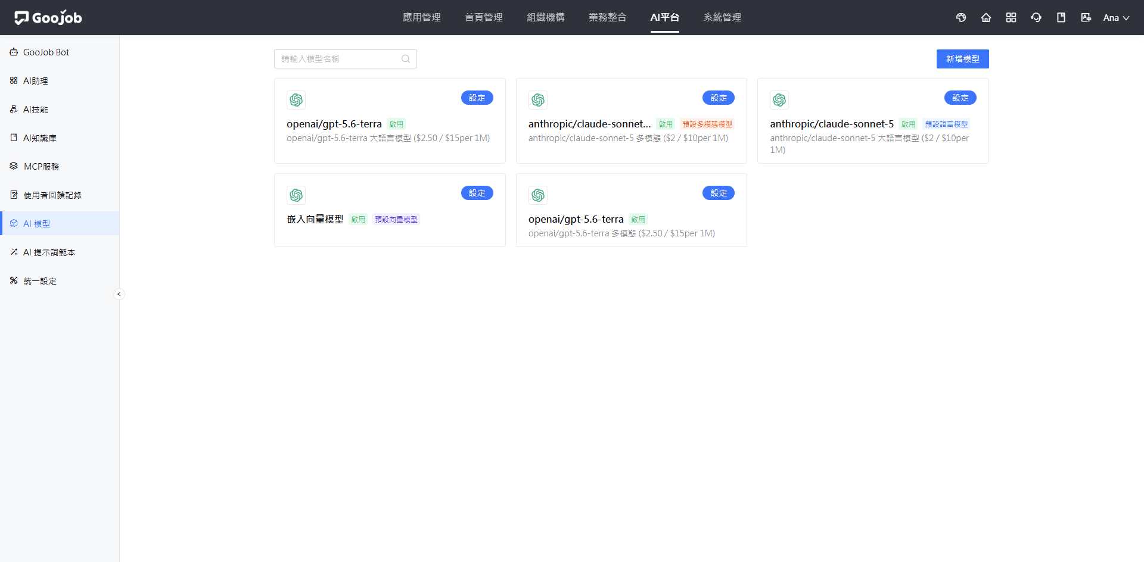1144x562 pixels.
Task: Open GooJob Bot in the sidebar
Action: click(60, 52)
